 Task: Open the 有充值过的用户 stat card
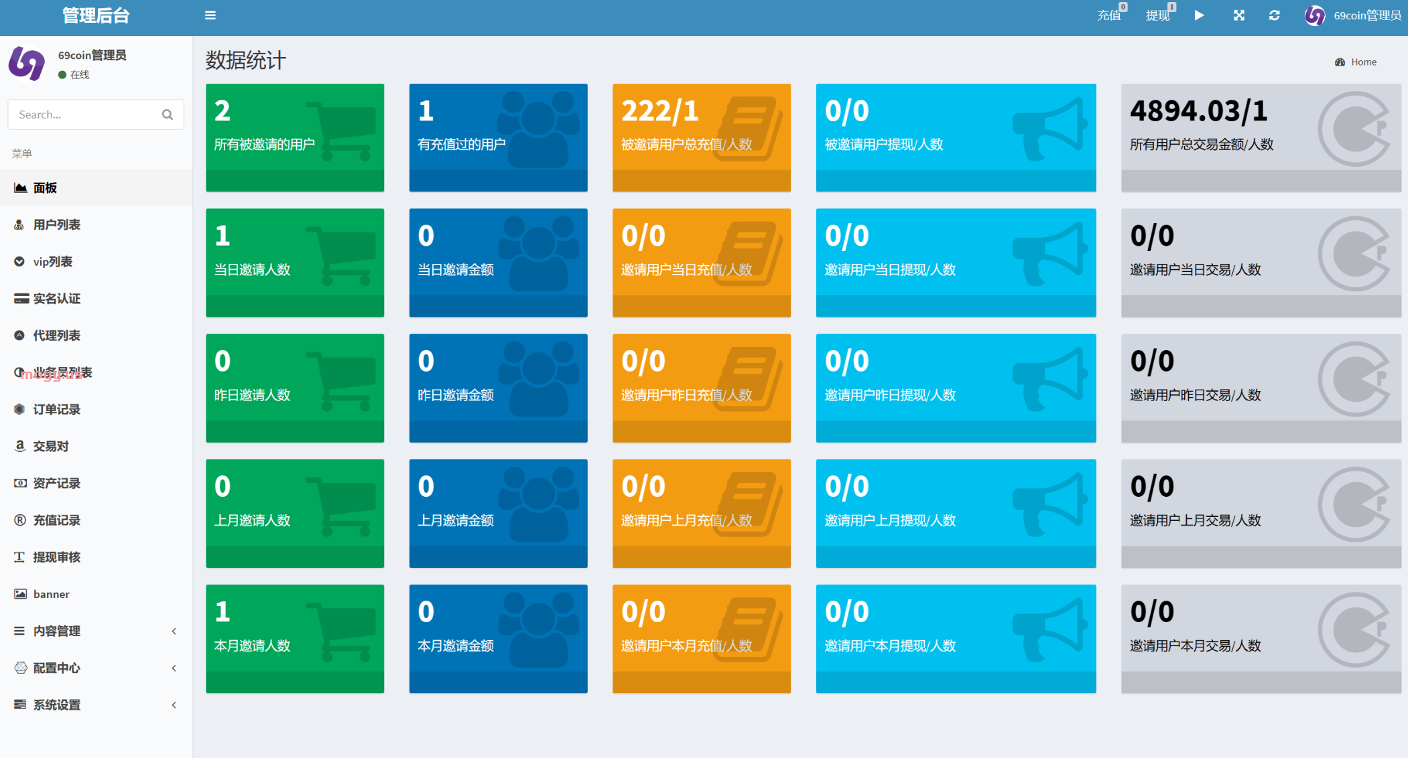click(x=498, y=137)
